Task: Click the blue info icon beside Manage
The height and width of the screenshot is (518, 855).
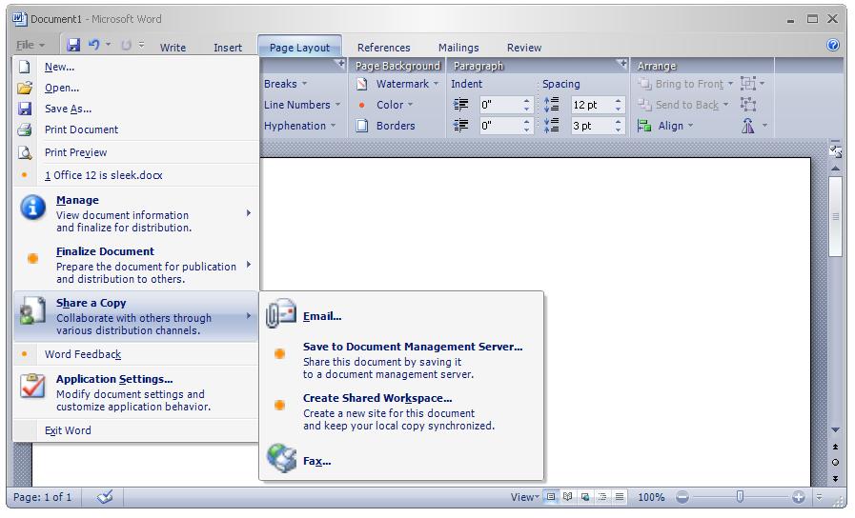Action: pyautogui.click(x=32, y=208)
